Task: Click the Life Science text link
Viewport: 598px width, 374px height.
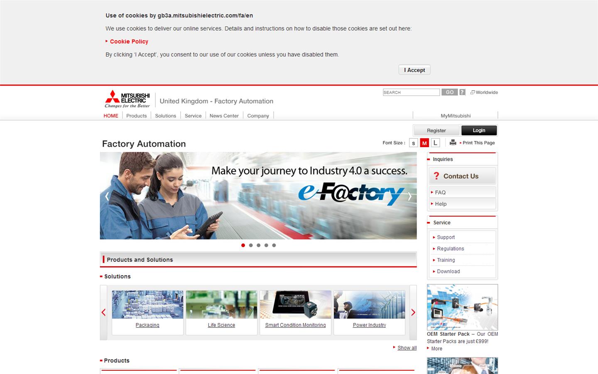Action: point(221,325)
